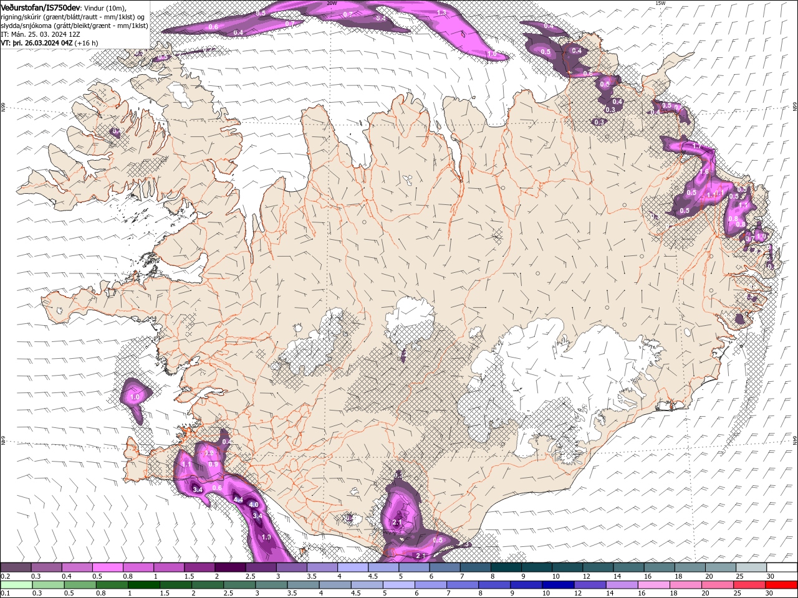798x598 pixels.
Task: Pick upper legend swatch between 3 and 3.5
Action: 291,567
